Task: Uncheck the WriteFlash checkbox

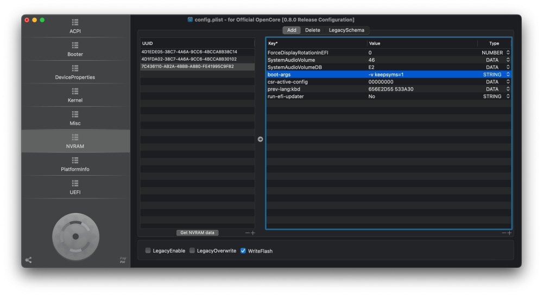Action: (x=243, y=250)
